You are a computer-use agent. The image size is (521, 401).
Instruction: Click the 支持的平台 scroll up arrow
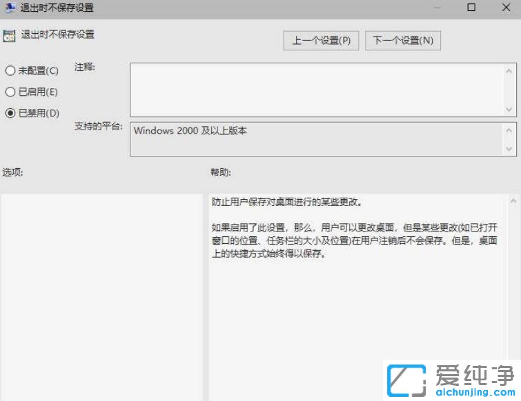509,130
